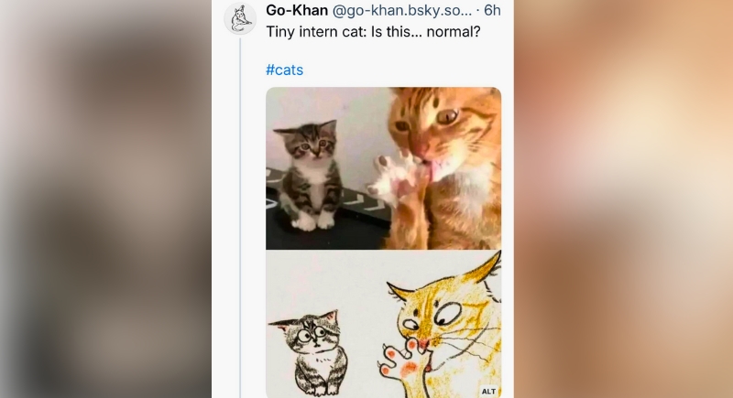
Task: Click the small tabby kitten in the photo
Action: click(x=310, y=174)
